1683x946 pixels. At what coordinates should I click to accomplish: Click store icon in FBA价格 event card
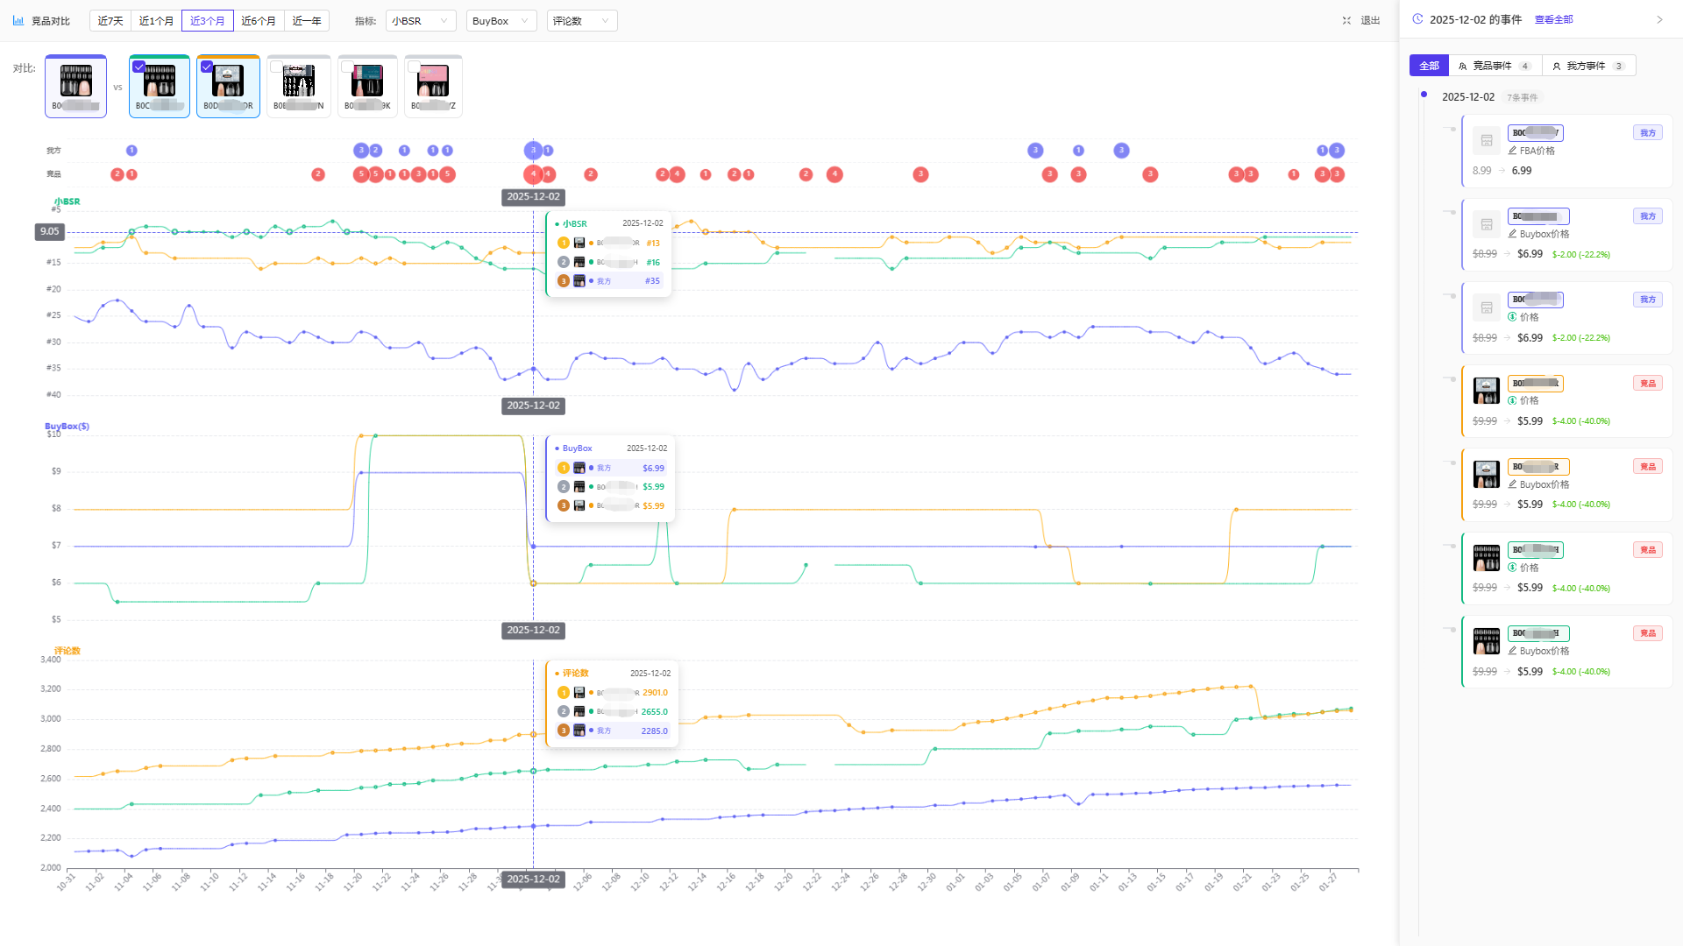(1487, 141)
